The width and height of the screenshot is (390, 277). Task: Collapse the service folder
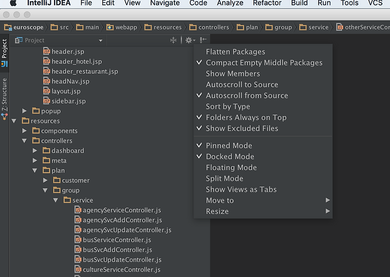tap(56, 200)
